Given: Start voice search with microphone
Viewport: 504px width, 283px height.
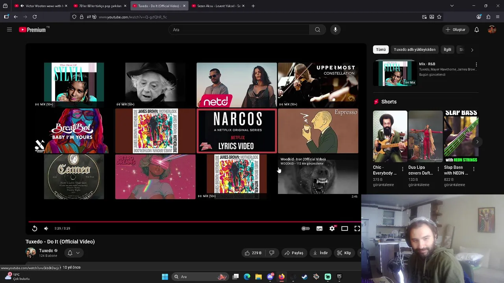Looking at the screenshot, I should 335,29.
